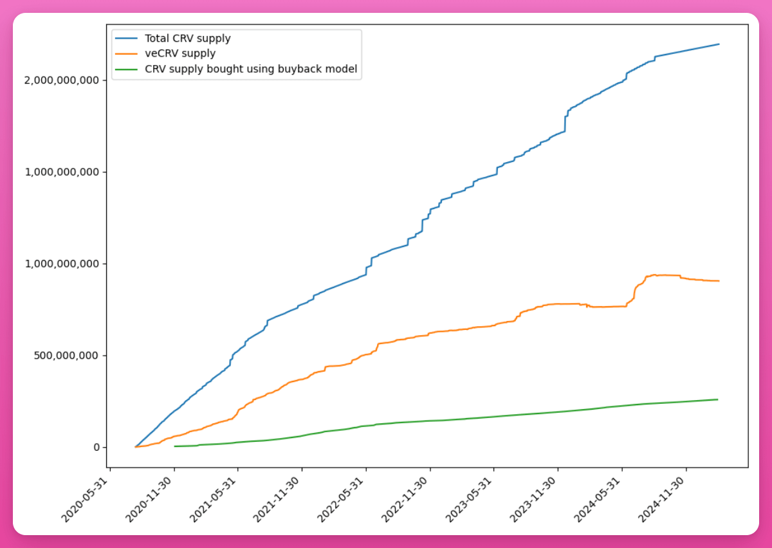The image size is (772, 548).
Task: Select the 2020-11-30 x-axis date label
Action: tap(151, 498)
